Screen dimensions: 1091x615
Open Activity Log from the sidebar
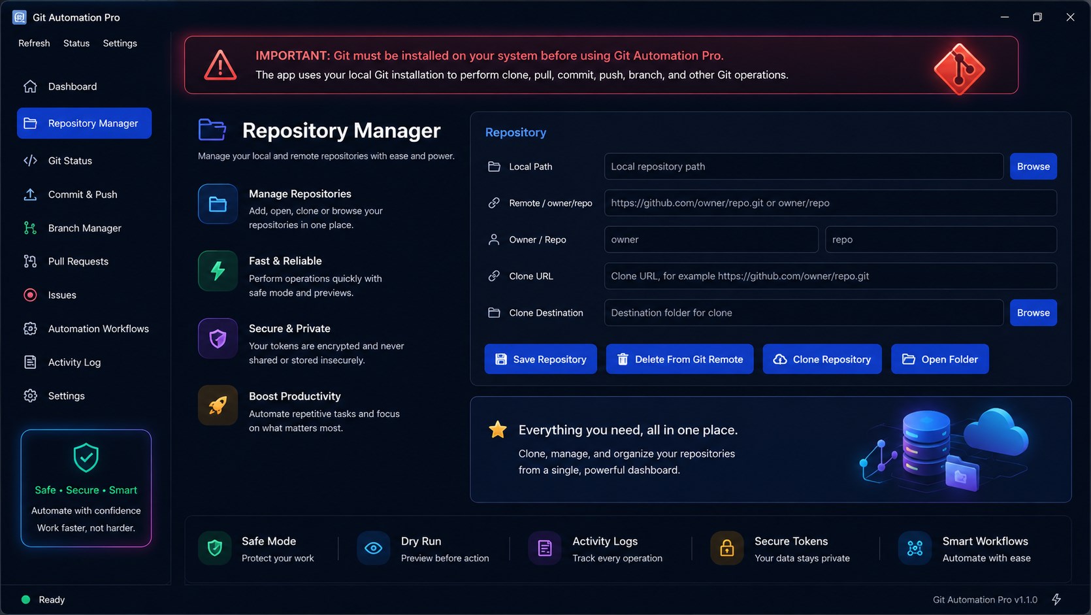pos(84,362)
